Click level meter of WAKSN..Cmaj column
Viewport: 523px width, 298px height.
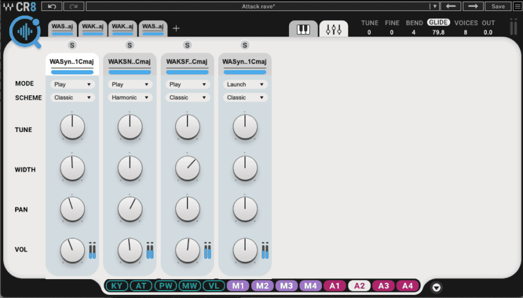click(x=150, y=250)
